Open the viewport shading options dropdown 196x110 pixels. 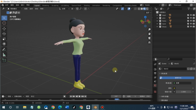coord(150,9)
